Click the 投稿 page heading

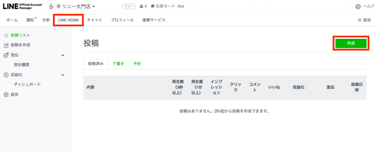click(x=91, y=44)
